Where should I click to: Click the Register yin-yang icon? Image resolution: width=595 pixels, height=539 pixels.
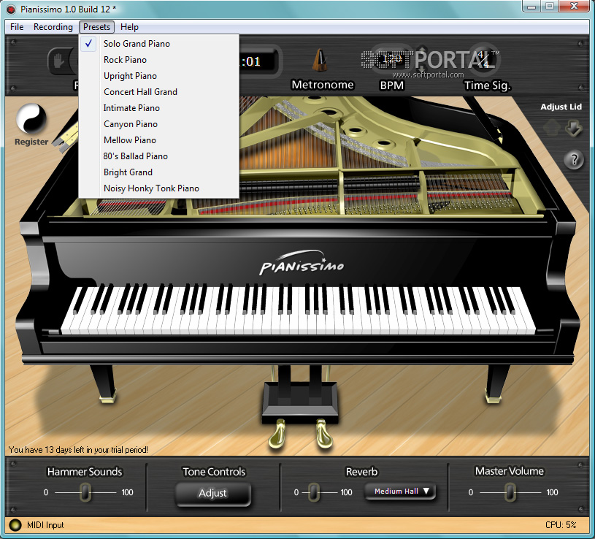click(x=31, y=119)
